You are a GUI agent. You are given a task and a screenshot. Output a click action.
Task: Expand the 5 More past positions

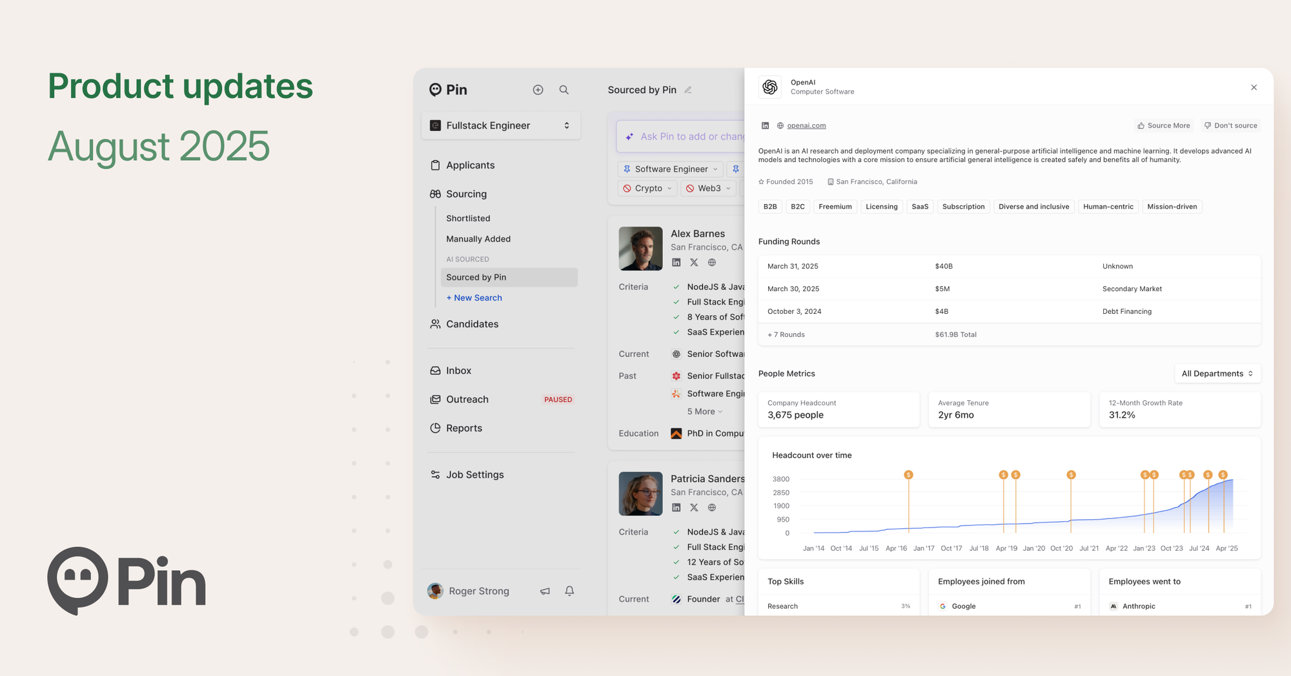(x=702, y=411)
